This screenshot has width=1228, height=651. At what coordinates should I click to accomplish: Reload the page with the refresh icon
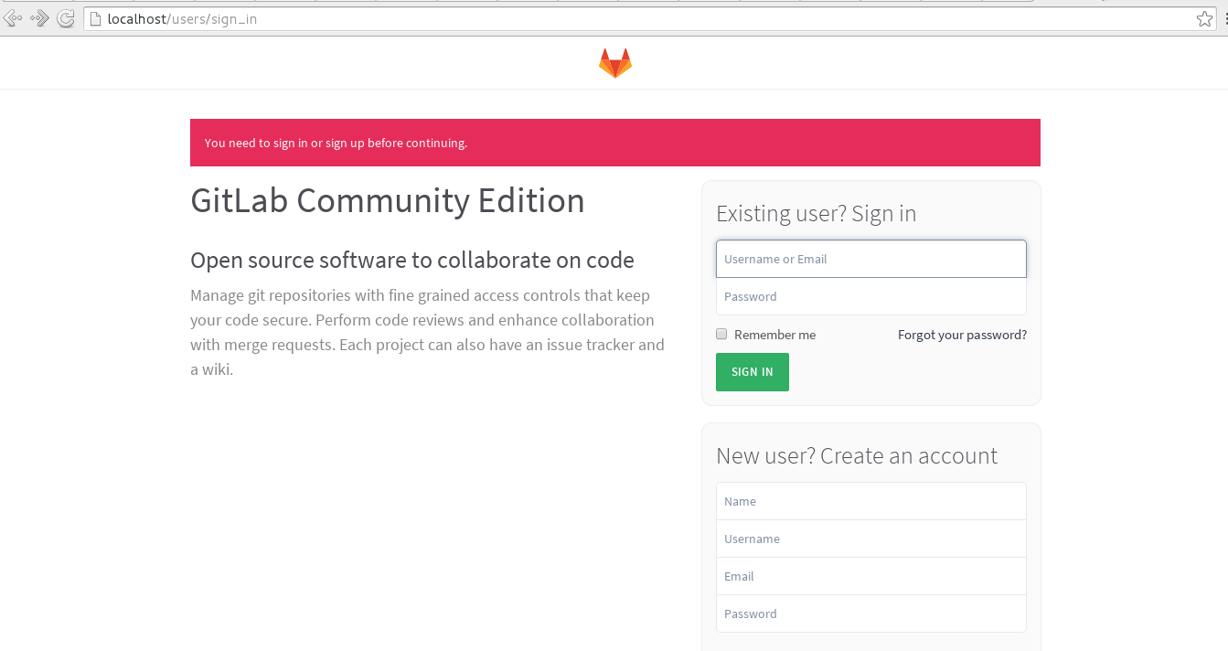click(x=66, y=18)
